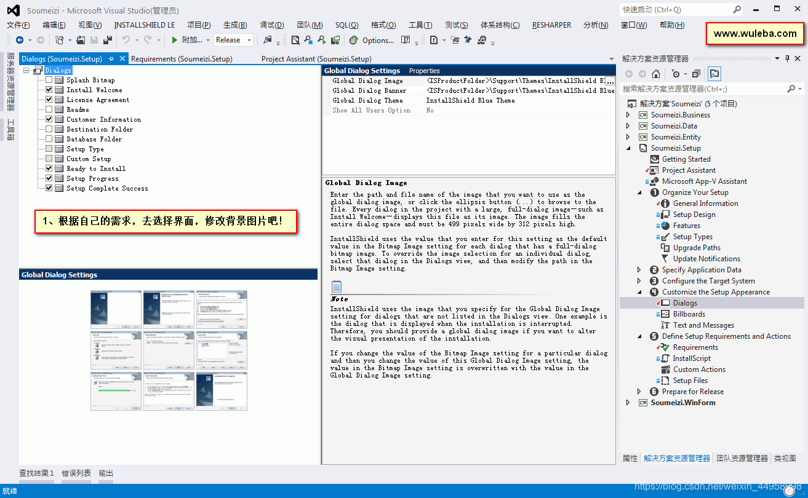
Task: Select Custom Actions in Solution Explorer
Action: tap(699, 370)
